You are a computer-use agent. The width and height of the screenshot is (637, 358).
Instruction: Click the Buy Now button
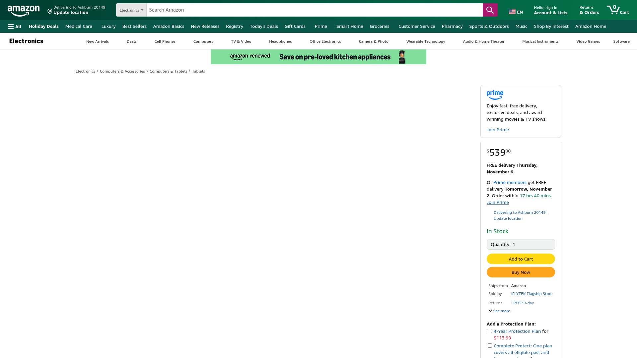(x=521, y=272)
